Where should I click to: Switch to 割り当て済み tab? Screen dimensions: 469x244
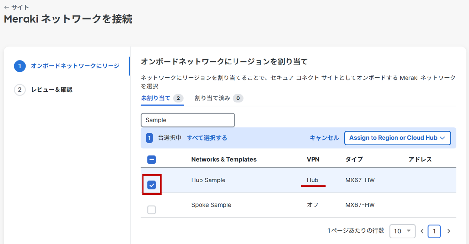(212, 98)
